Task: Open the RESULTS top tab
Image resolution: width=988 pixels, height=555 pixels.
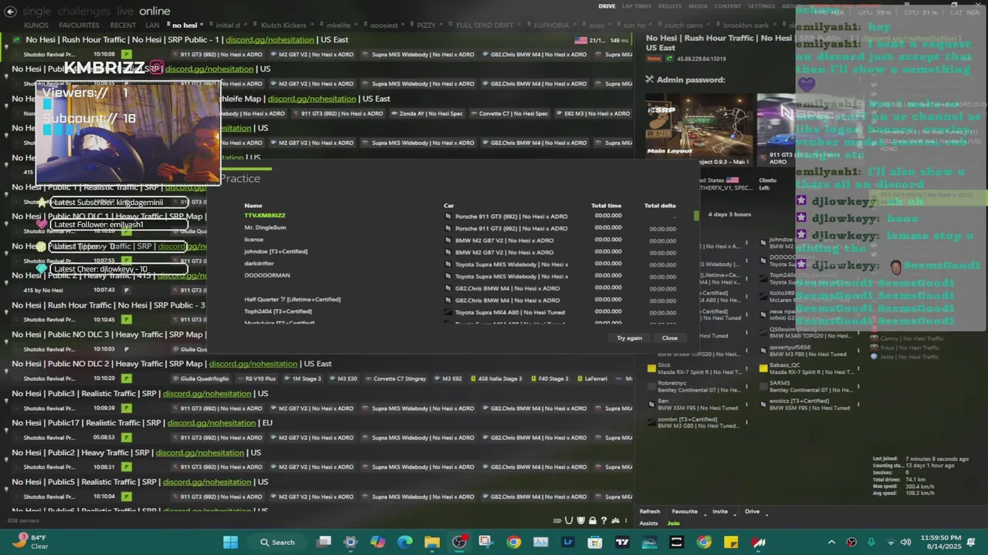Action: (x=670, y=6)
